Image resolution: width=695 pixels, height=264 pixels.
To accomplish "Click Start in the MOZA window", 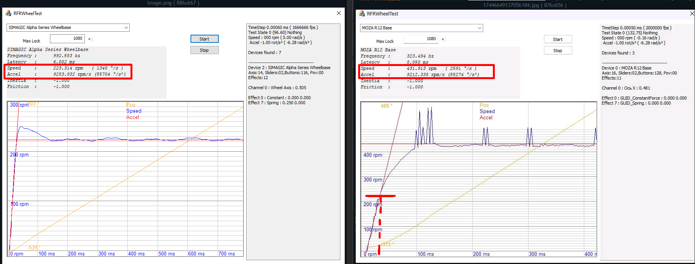I will point(558,39).
